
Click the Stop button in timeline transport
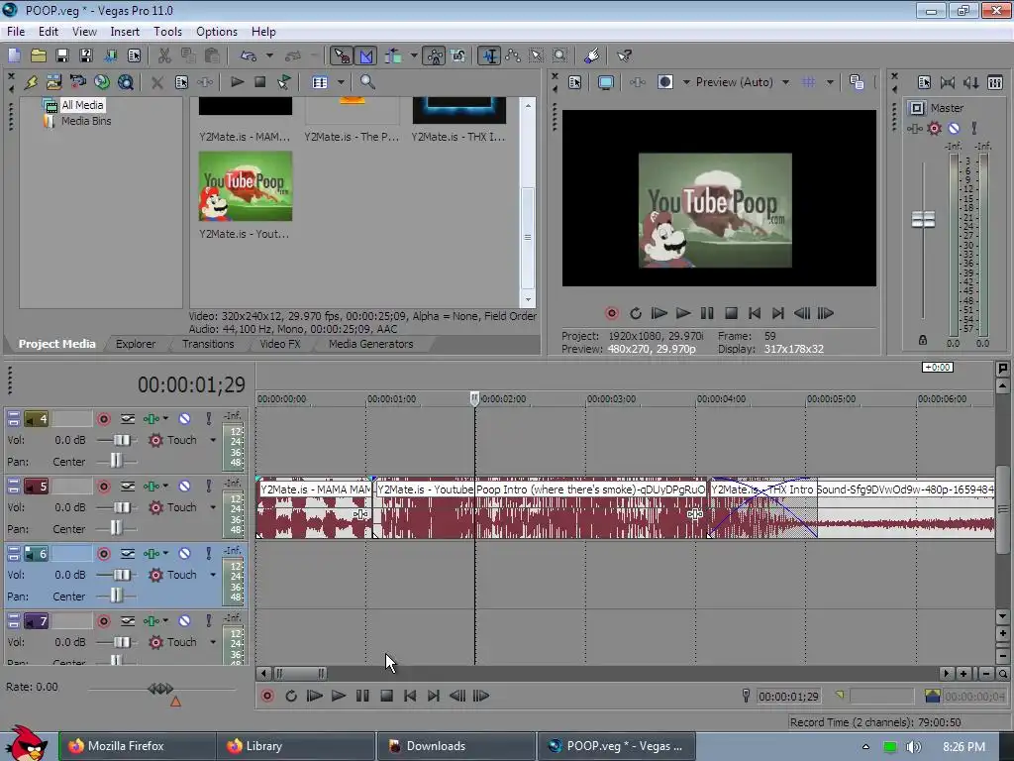point(386,696)
